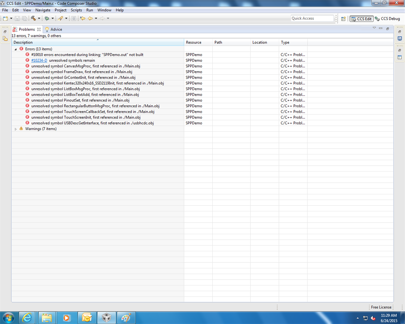This screenshot has width=405, height=324.
Task: Open the Navigate menu
Action: coord(43,10)
